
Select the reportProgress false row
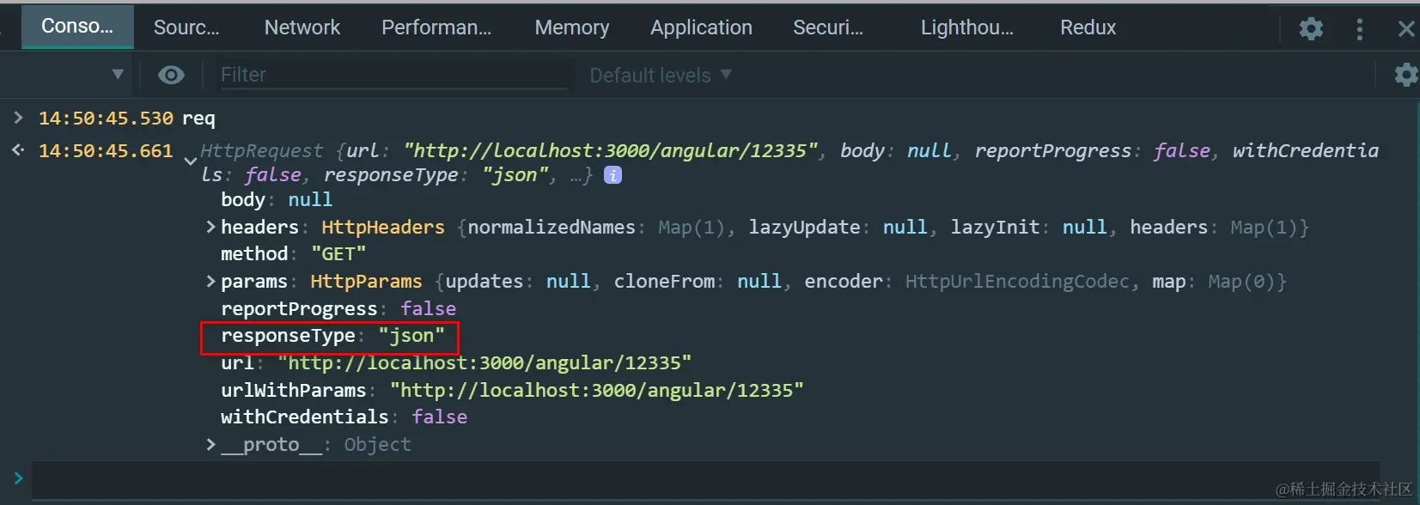click(x=338, y=308)
